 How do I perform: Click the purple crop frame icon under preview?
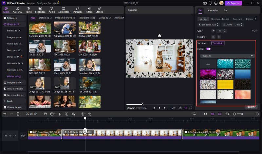click(x=185, y=108)
